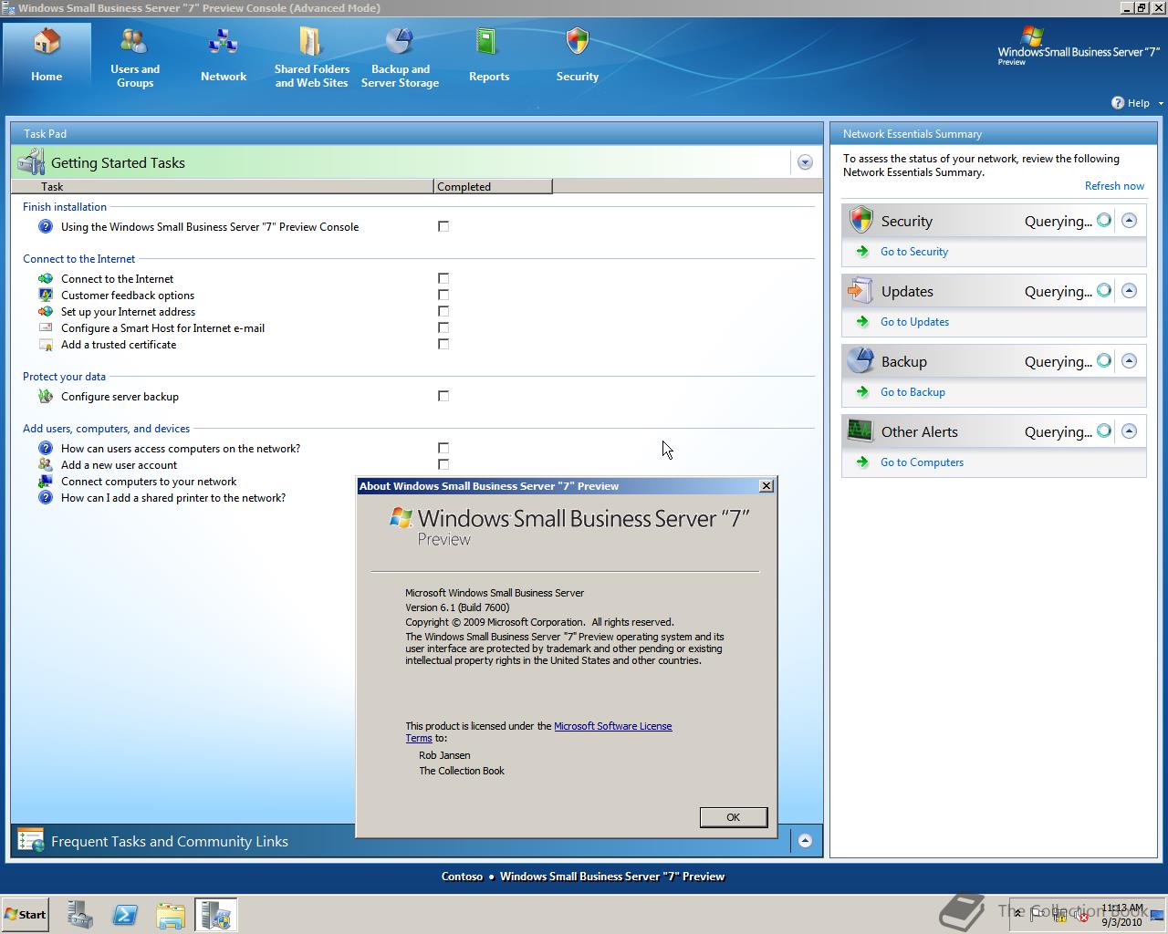Click the Help question mark icon
The width and height of the screenshot is (1168, 934).
click(1118, 102)
